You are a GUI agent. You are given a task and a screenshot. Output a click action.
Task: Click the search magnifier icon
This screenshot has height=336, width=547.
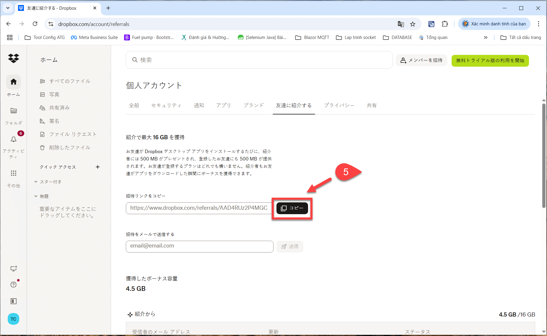[x=135, y=60]
